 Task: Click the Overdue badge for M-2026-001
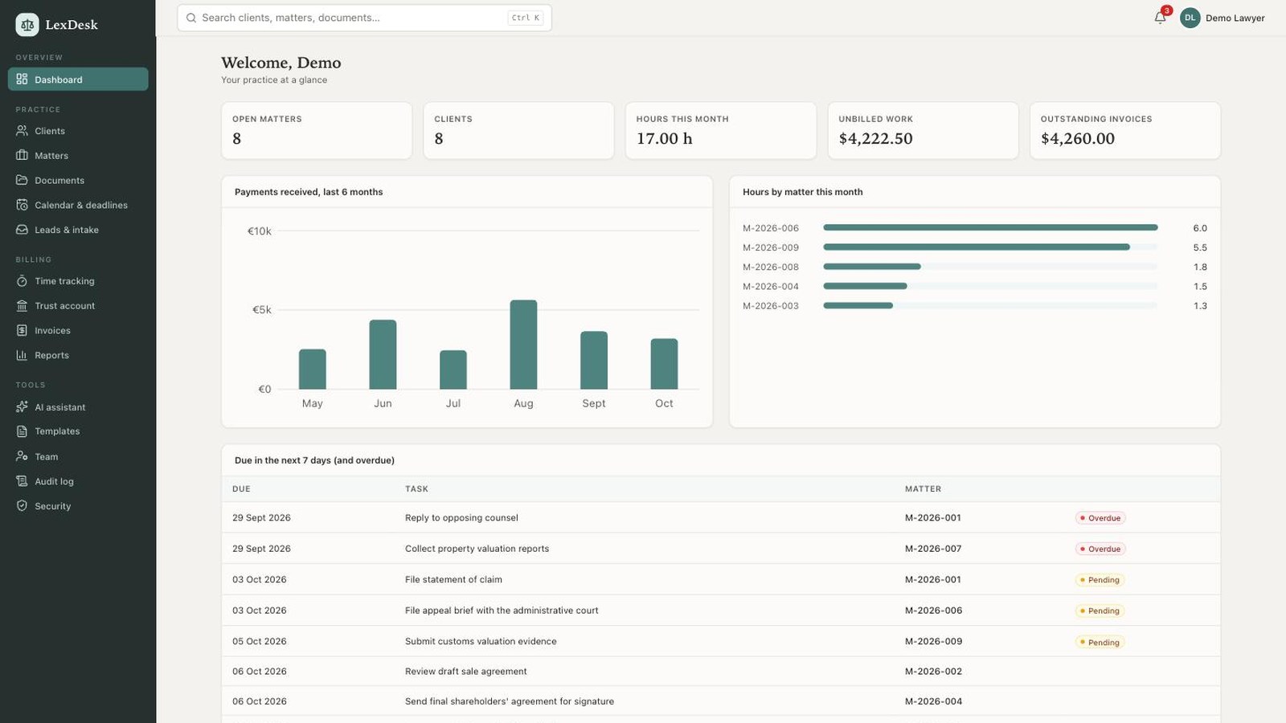point(1100,518)
